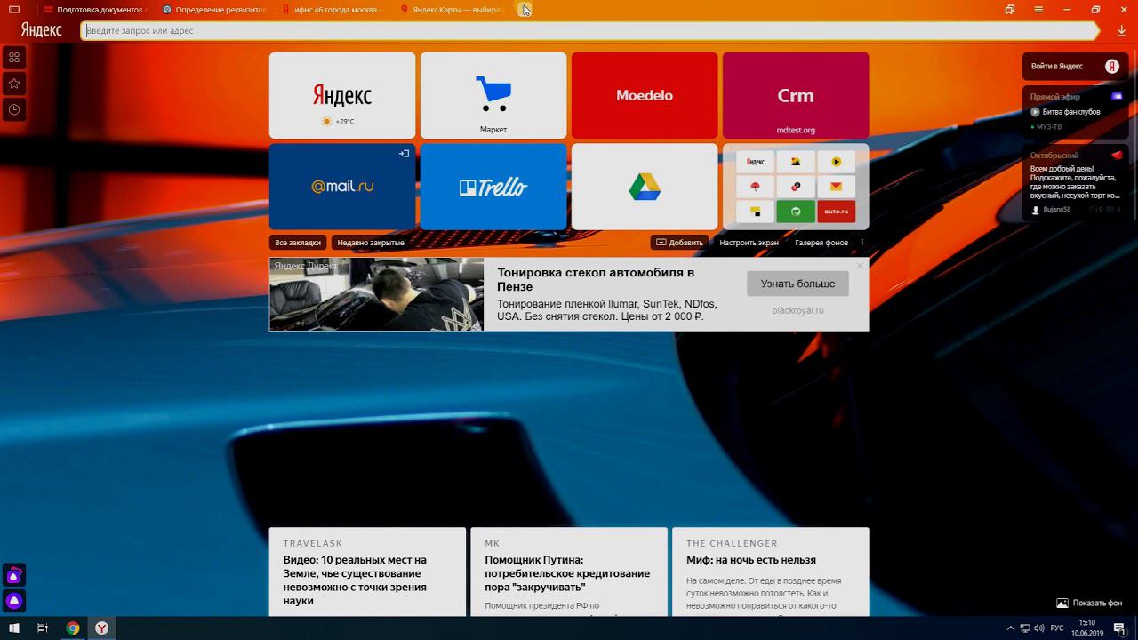Open Alice feed icon above taskbar

(14, 575)
